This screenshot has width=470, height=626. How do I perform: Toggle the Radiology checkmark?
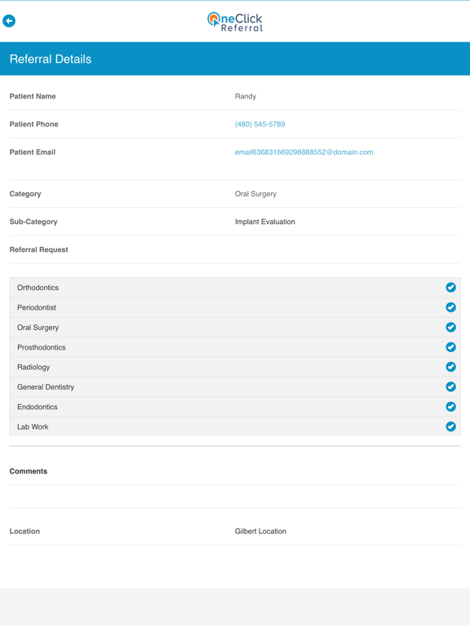coord(450,367)
